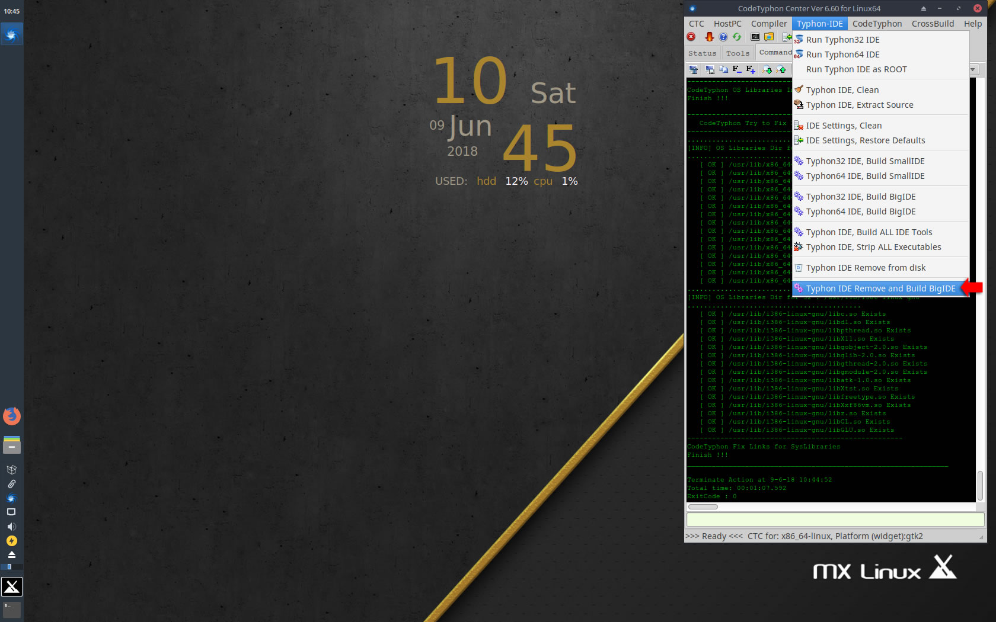996x622 pixels.
Task: Click the 10:45 clock in panel
Action: tap(12, 11)
